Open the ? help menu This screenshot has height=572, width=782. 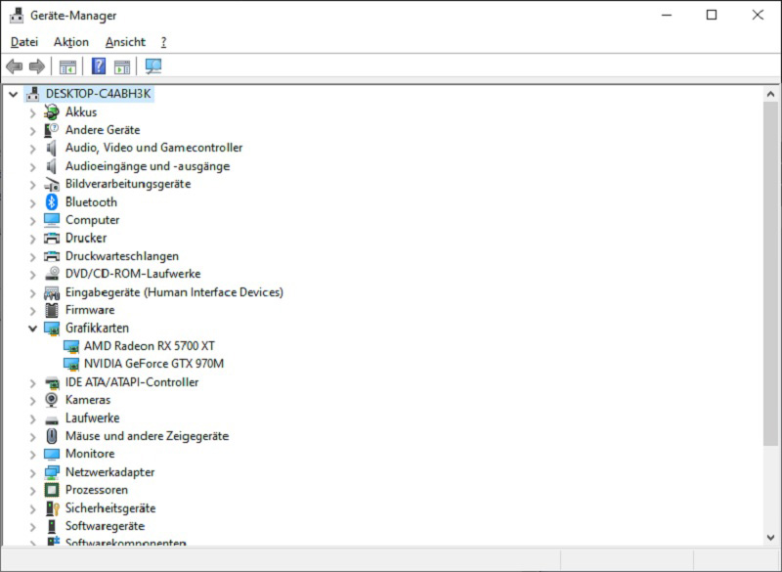(163, 42)
